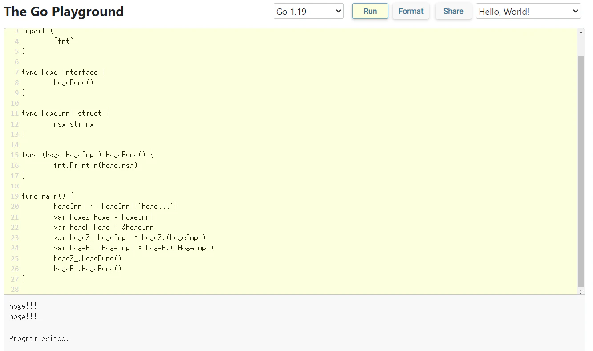593x351 pixels.
Task: Click the "func (hoge HogeImpl) HogeFunc() {" line
Action: (x=88, y=155)
